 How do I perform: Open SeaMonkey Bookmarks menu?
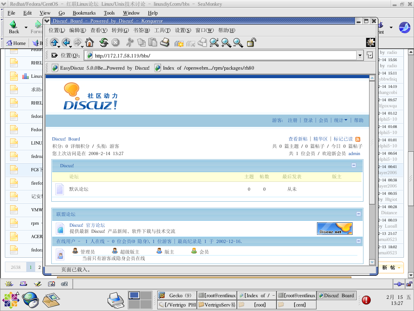pyautogui.click(x=84, y=13)
